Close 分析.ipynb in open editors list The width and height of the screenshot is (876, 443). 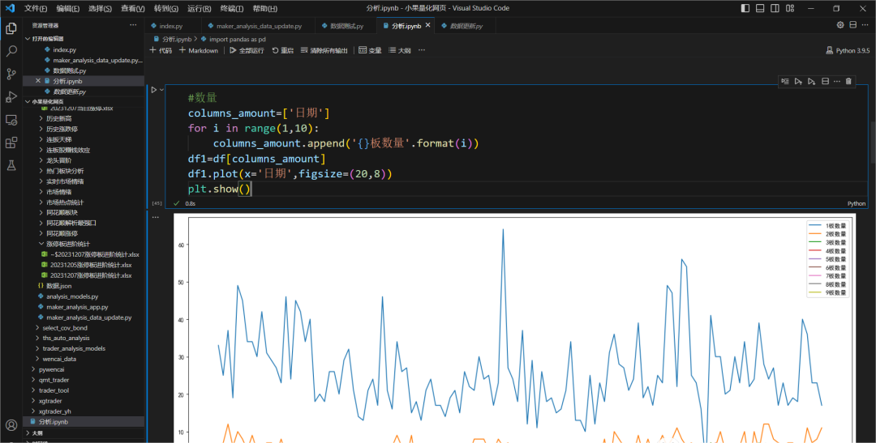(38, 81)
